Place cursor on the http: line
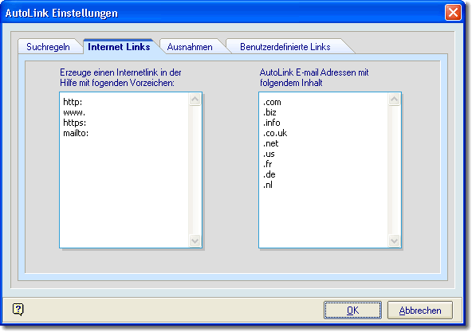Image resolution: width=472 pixels, height=332 pixels. point(73,102)
